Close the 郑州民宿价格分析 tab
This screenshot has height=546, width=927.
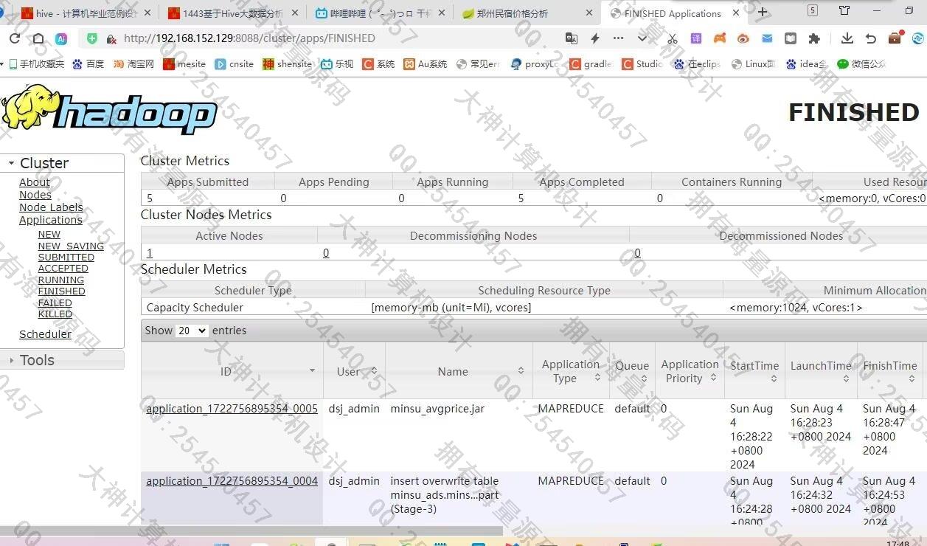589,13
